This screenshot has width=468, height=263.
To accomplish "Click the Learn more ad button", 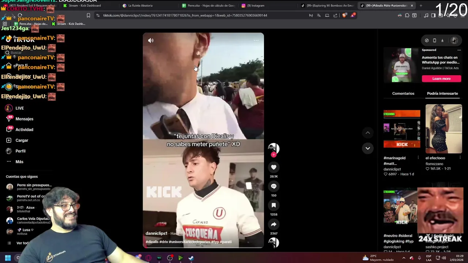I will click(441, 79).
